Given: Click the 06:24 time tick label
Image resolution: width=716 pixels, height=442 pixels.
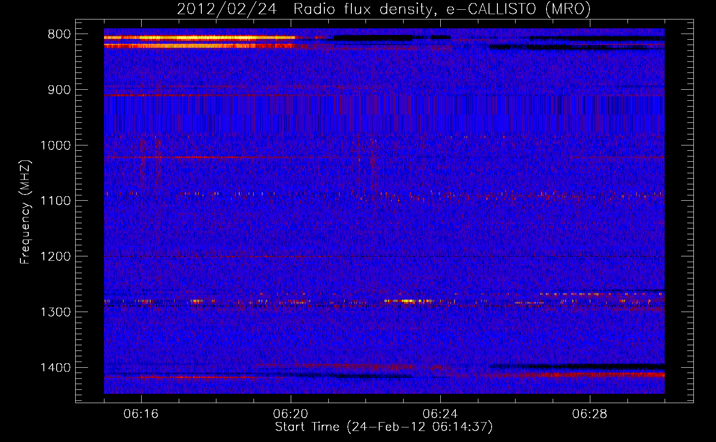Looking at the screenshot, I should click(440, 414).
